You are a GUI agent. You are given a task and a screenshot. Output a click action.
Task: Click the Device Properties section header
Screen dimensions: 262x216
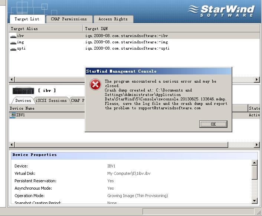[134, 156]
